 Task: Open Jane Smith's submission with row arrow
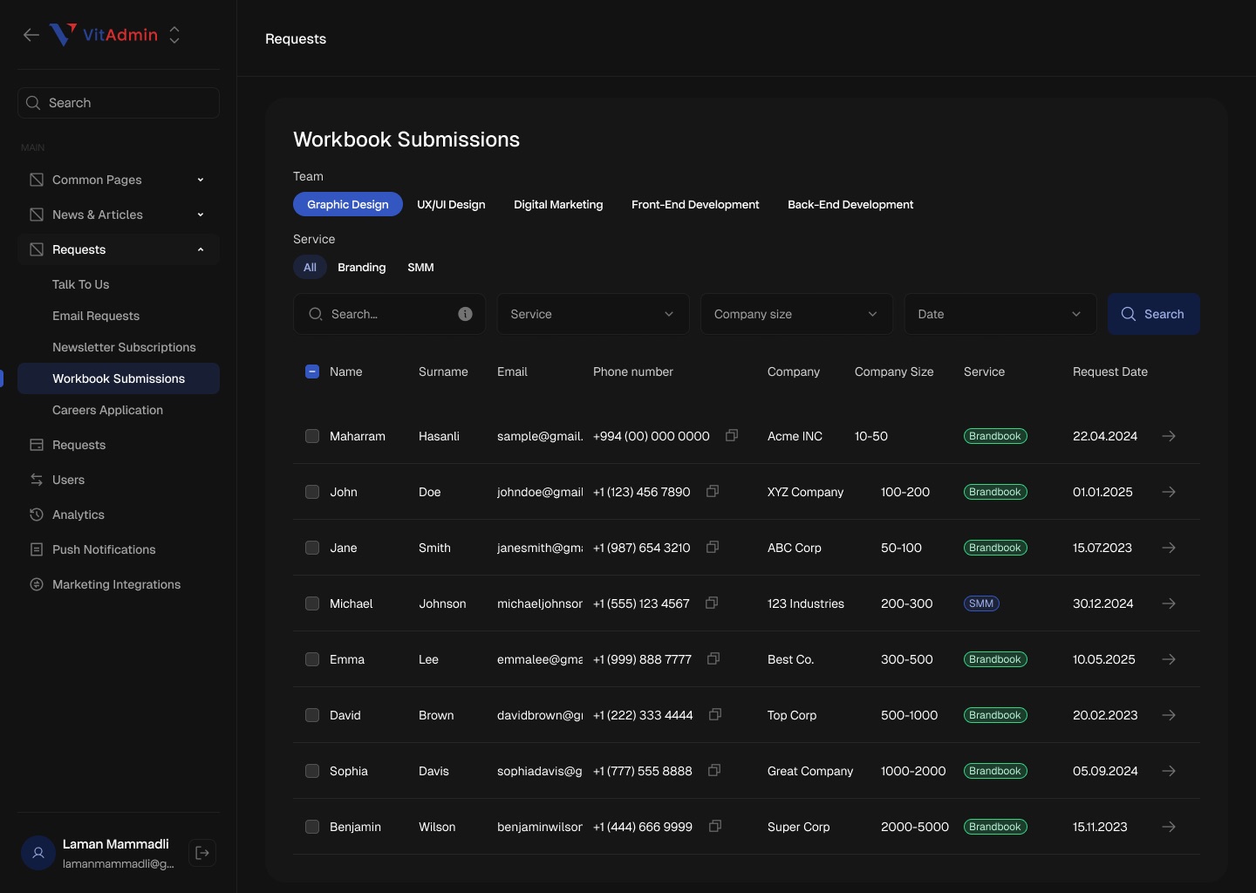coord(1169,548)
